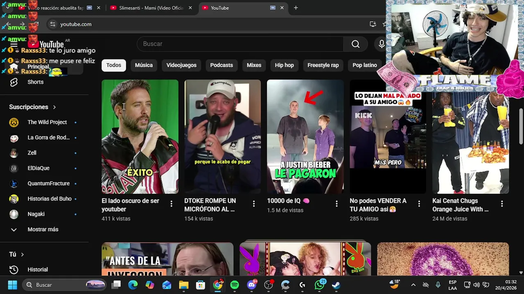Image resolution: width=524 pixels, height=294 pixels.
Task: Click the ESP LAA language indicator
Action: tap(452, 285)
